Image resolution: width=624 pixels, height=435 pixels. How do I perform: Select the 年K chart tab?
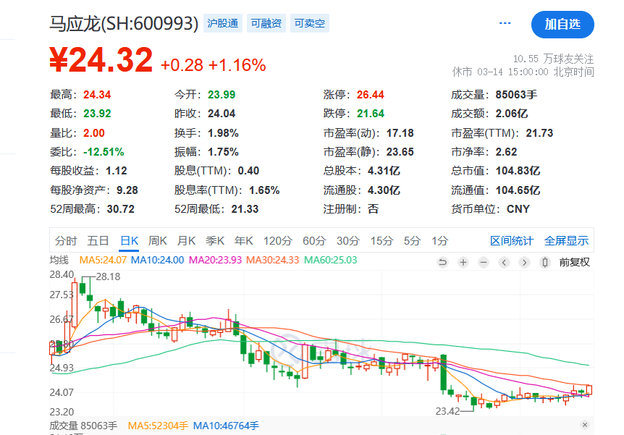[243, 241]
